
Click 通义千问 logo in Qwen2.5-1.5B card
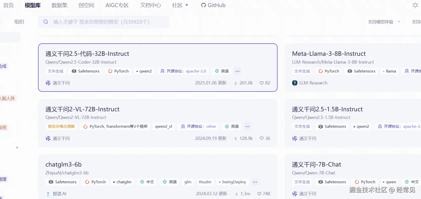(295, 138)
